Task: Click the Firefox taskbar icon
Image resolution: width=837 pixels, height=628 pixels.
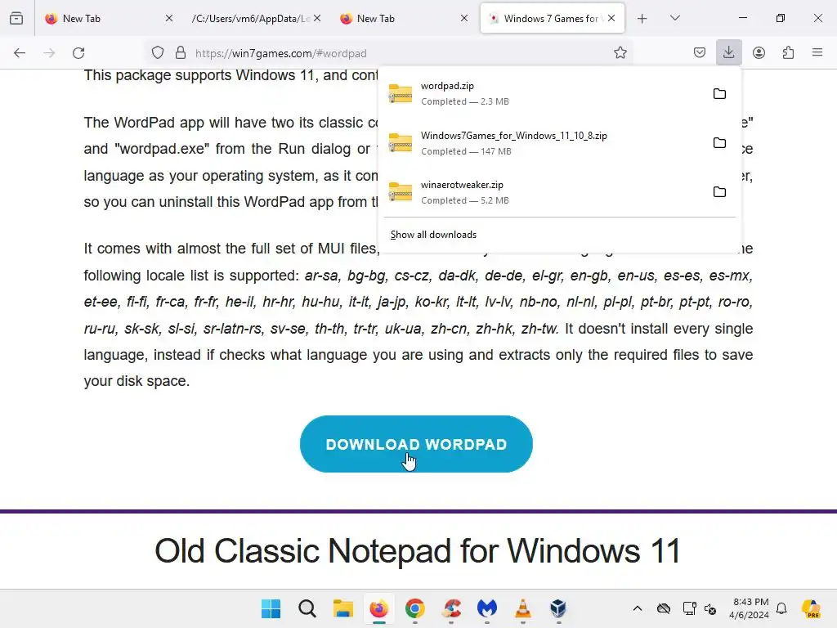Action: [x=379, y=608]
